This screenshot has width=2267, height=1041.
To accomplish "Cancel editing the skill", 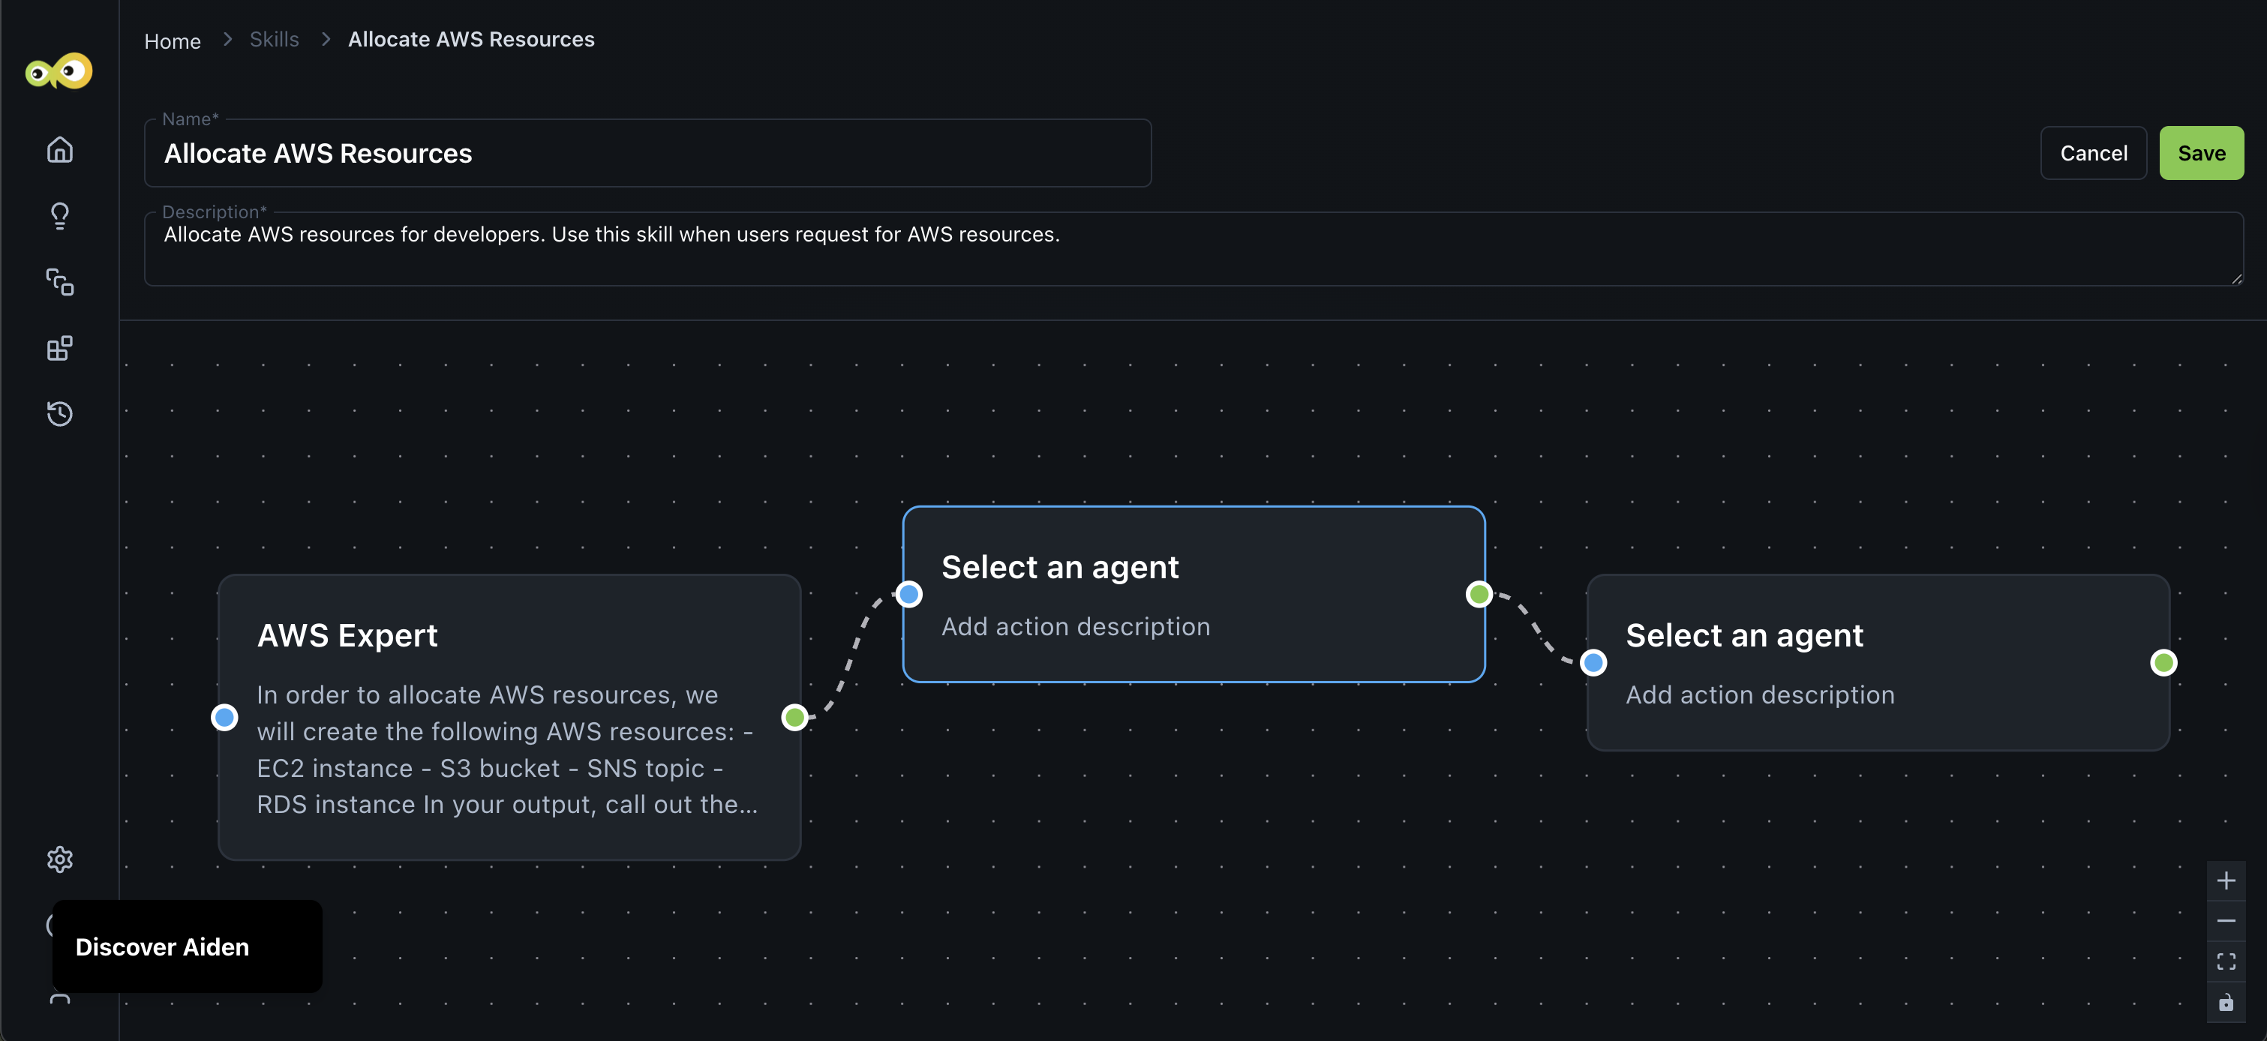I will [x=2094, y=153].
